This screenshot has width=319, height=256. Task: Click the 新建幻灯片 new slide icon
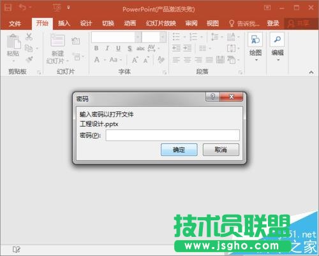pyautogui.click(x=57, y=40)
